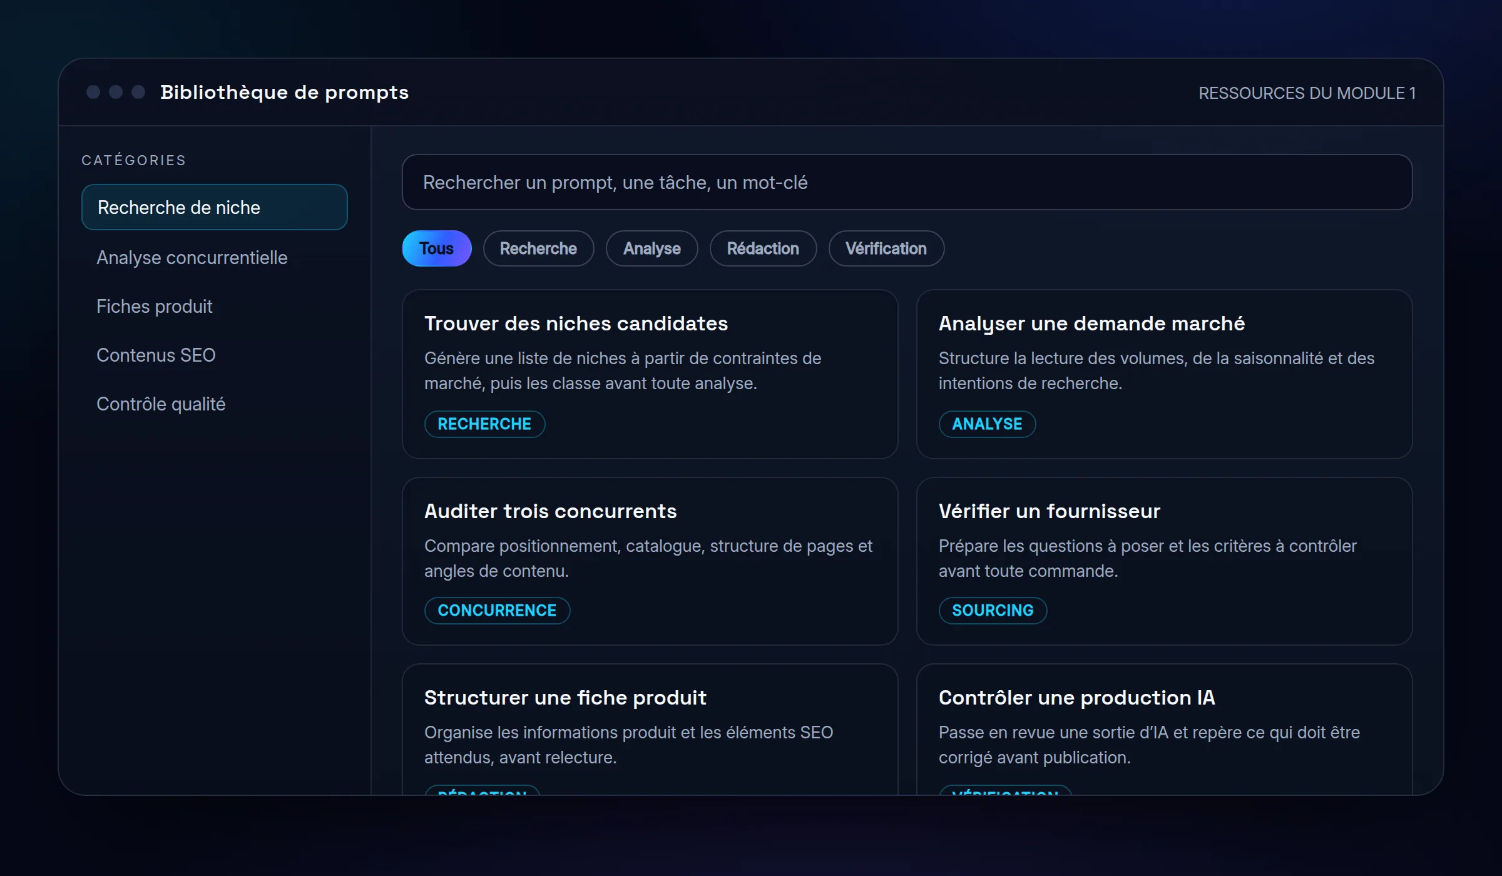1502x876 pixels.
Task: Click the ANALYSE tag badge
Action: (987, 424)
